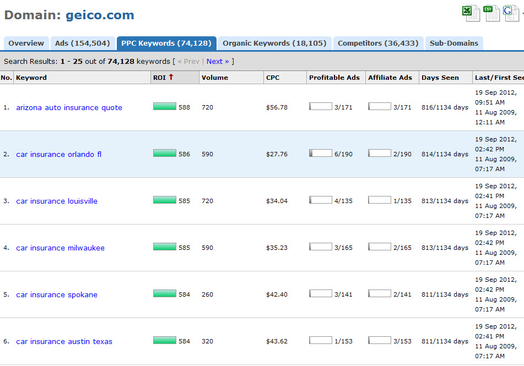This screenshot has height=366, width=524.
Task: Click Affiliate Ads value 2/141
Action: 402,294
